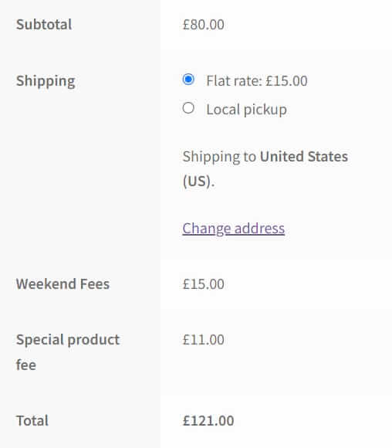Click the 'Shipping to' destination text
Image resolution: width=392 pixels, height=448 pixels.
click(x=219, y=157)
